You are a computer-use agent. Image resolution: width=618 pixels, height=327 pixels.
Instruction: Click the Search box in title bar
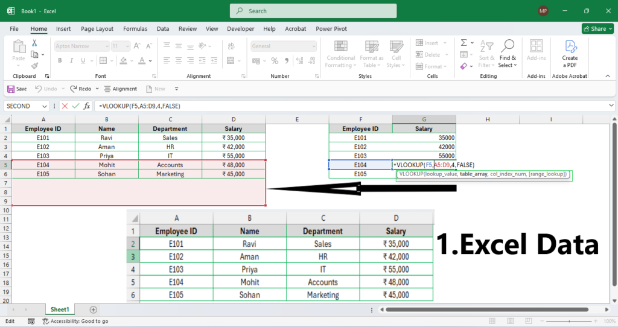pos(313,11)
